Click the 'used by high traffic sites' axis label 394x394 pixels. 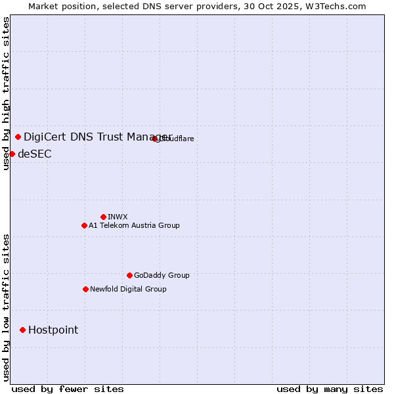tap(6, 93)
